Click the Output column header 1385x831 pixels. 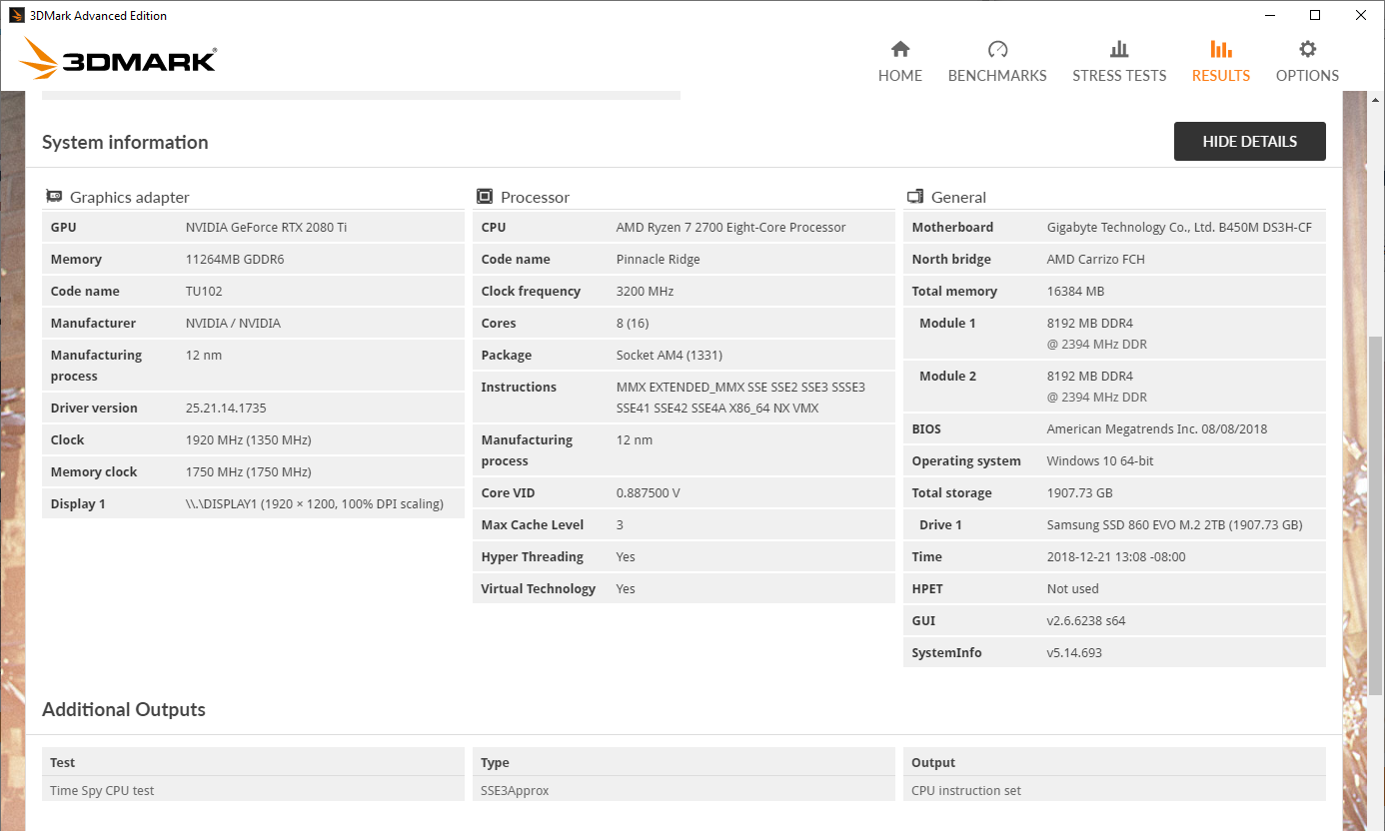[933, 762]
